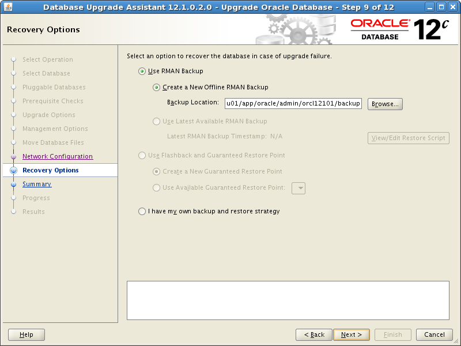
Task: Click the empty message text area
Action: coord(288,300)
